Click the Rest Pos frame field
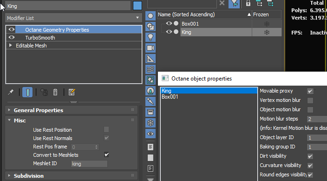 (83, 147)
